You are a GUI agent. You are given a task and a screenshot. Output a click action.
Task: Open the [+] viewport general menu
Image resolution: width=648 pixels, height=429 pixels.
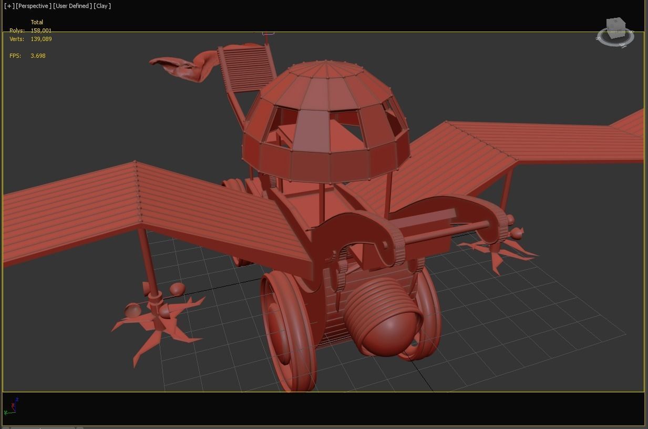[9, 6]
